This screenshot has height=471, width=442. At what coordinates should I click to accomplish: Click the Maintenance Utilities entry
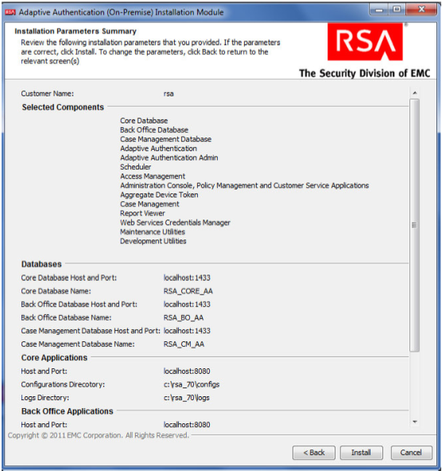click(153, 232)
